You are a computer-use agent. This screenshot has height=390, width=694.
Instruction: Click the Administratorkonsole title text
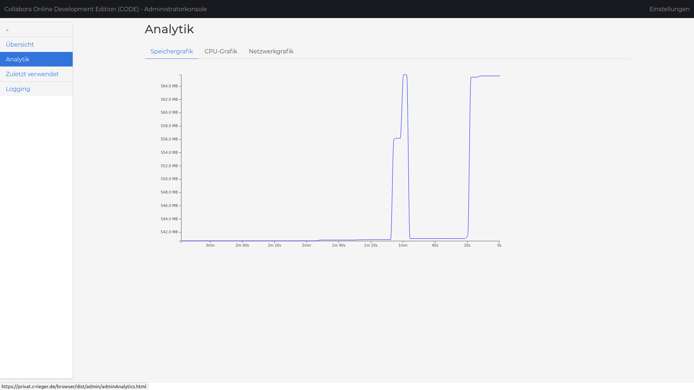click(105, 9)
